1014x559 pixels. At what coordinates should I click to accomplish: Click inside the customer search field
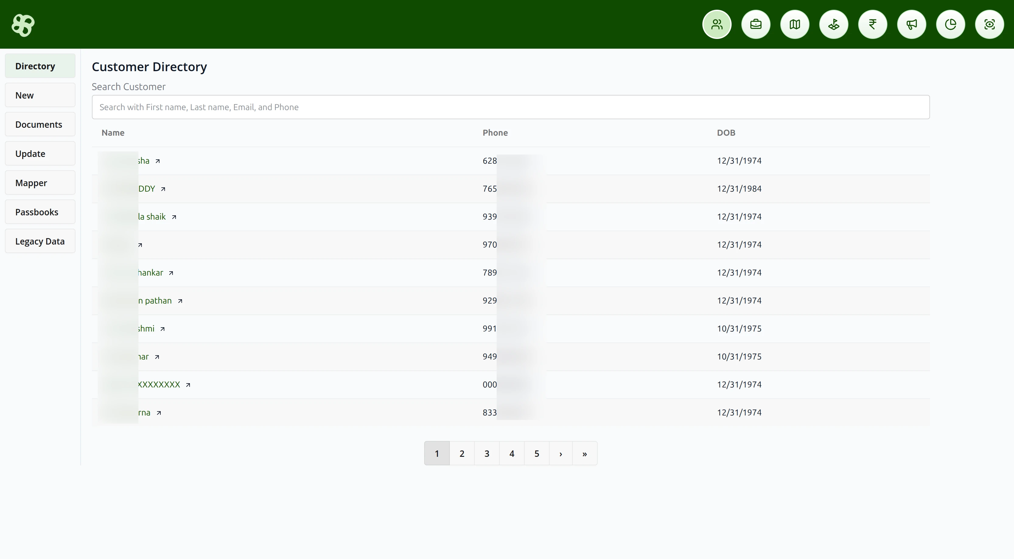[x=510, y=107]
